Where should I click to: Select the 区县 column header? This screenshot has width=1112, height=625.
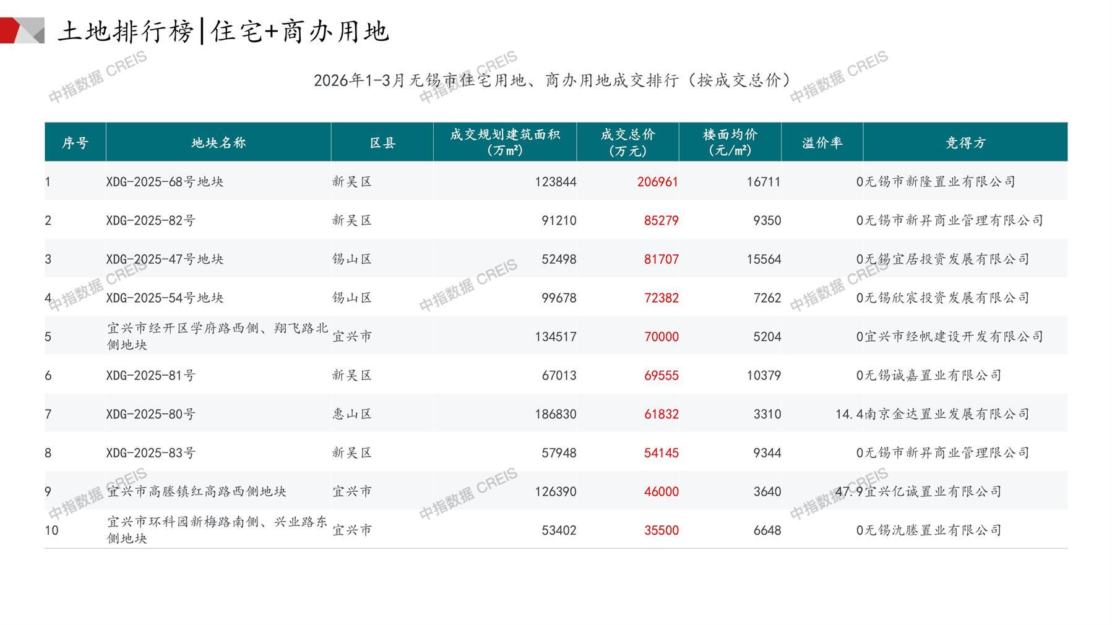tap(382, 143)
